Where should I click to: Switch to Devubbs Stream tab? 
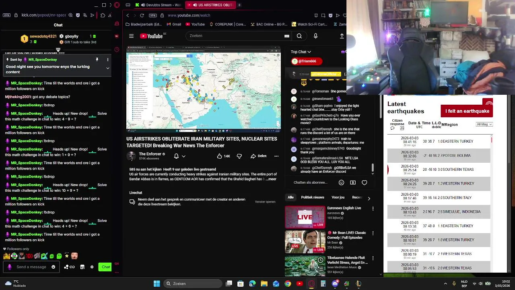click(x=159, y=5)
